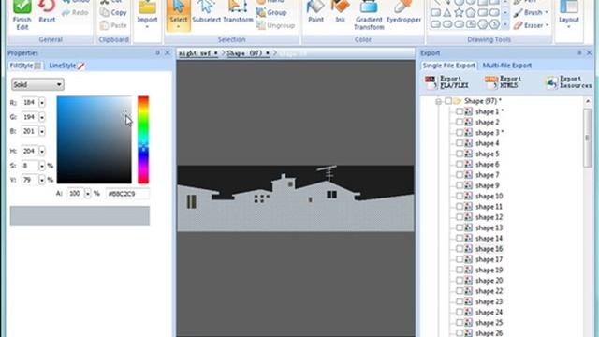This screenshot has width=599, height=337.
Task: Open the R value dropdown arrow
Action: (41, 102)
